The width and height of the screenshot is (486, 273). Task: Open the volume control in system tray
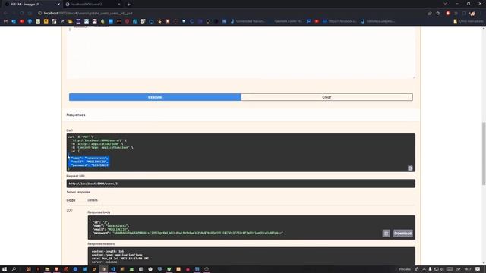tap(442, 269)
